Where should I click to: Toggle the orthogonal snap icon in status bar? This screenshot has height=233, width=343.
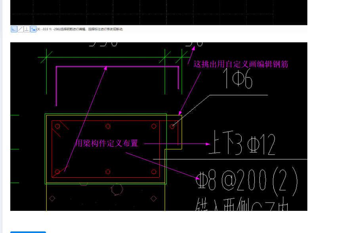(x=14, y=29)
